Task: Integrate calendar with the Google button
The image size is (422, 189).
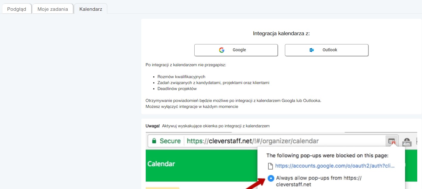Action: tap(236, 50)
